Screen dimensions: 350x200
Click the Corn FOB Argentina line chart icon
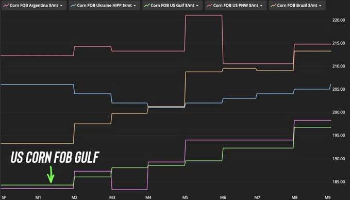(6, 5)
